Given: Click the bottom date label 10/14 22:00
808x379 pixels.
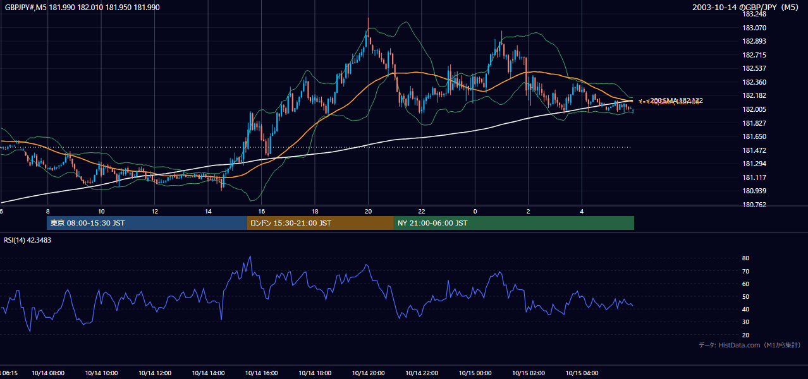Looking at the screenshot, I should 422,373.
